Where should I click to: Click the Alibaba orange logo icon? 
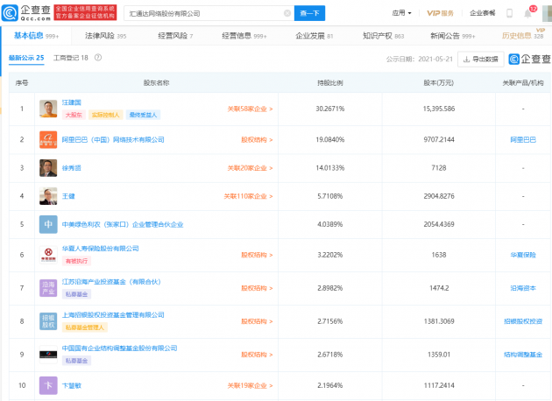(x=48, y=139)
